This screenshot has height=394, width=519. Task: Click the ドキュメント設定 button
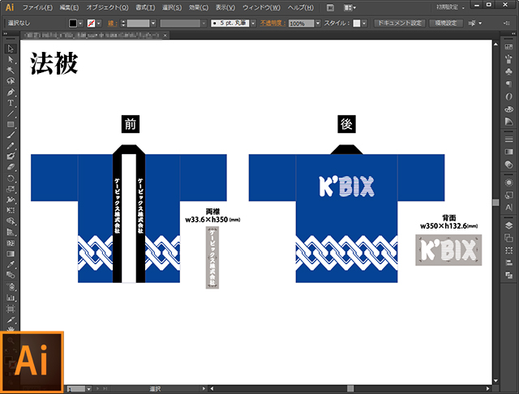(x=400, y=24)
